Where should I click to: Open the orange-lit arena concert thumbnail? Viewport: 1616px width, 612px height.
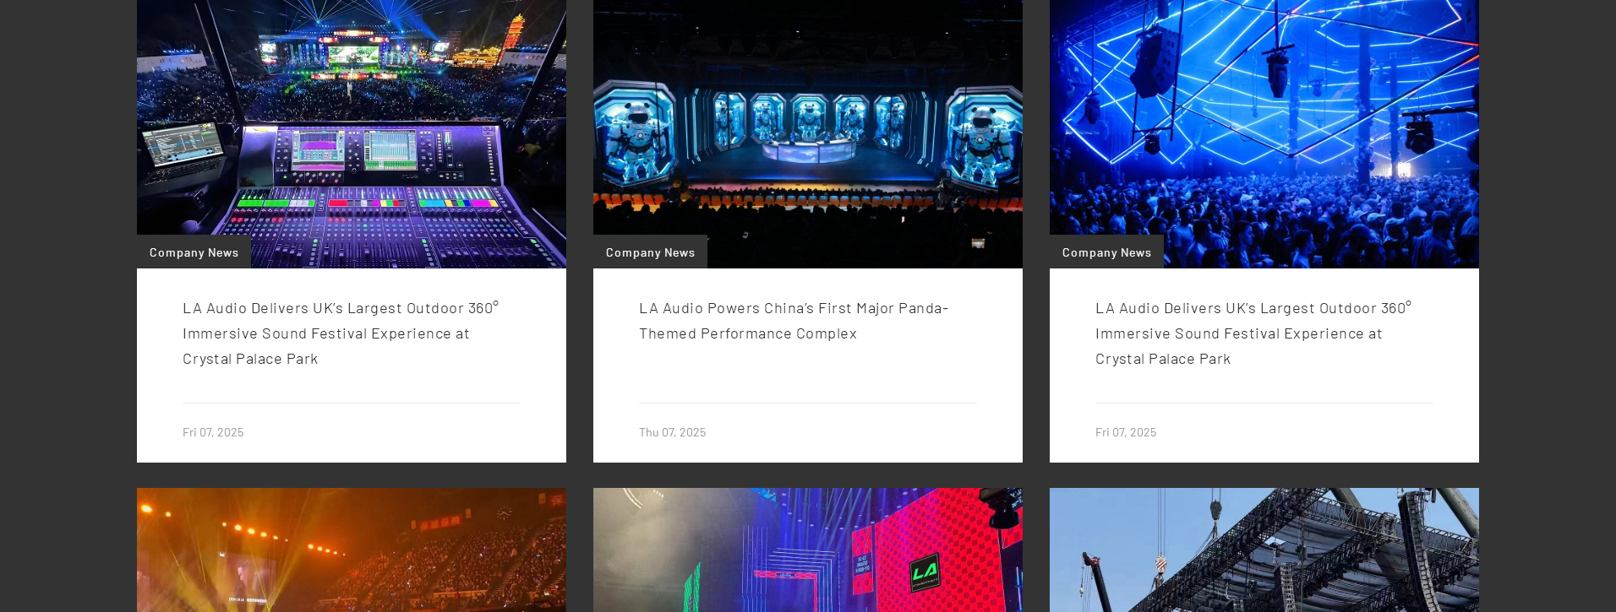pos(351,550)
